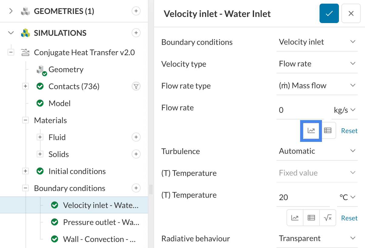
Task: Reset the Flow rate value
Action: [x=349, y=131]
